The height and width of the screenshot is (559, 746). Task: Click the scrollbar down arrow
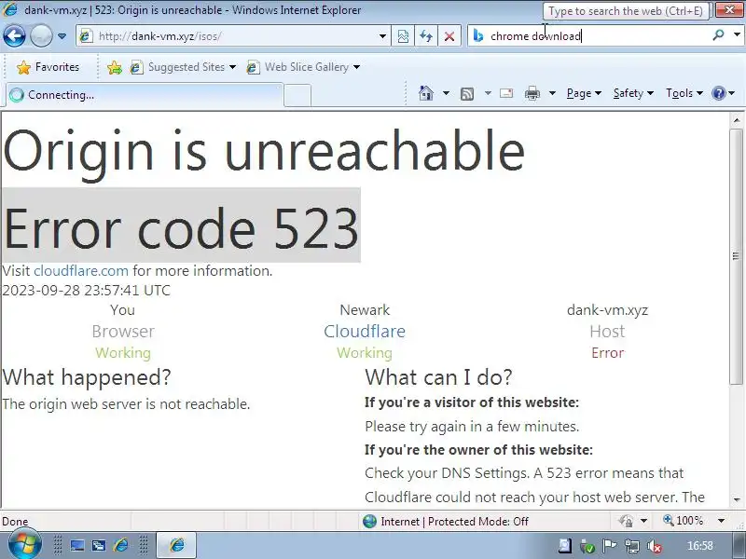737,500
